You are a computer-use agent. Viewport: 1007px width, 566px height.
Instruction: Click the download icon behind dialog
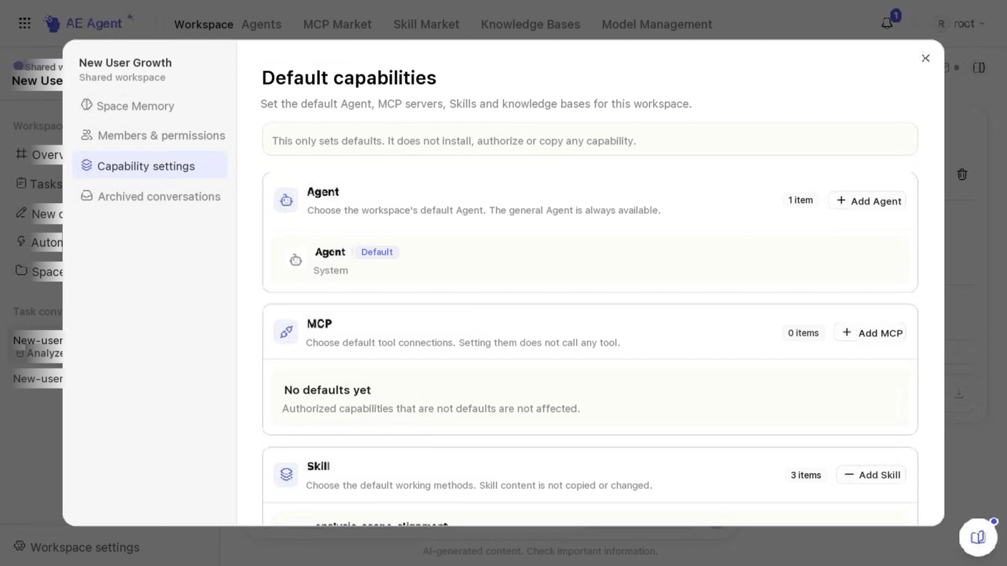click(x=959, y=394)
